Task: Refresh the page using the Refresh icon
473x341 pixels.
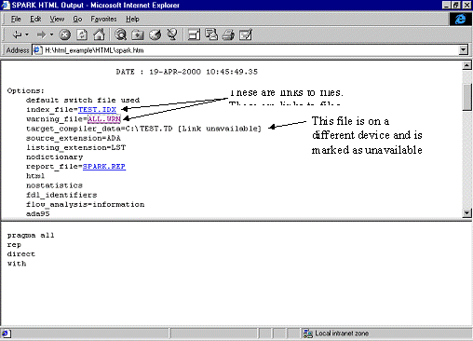Action: coord(82,34)
